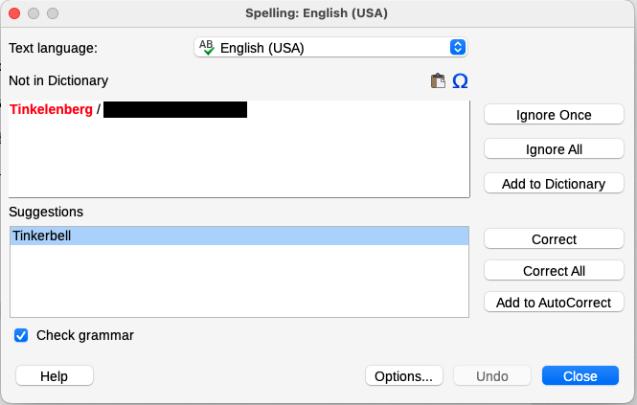Open spelling Options dialog
This screenshot has width=637, height=405.
point(404,376)
